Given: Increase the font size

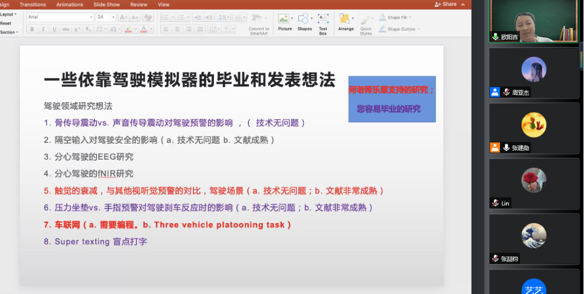Looking at the screenshot, I should [x=123, y=17].
